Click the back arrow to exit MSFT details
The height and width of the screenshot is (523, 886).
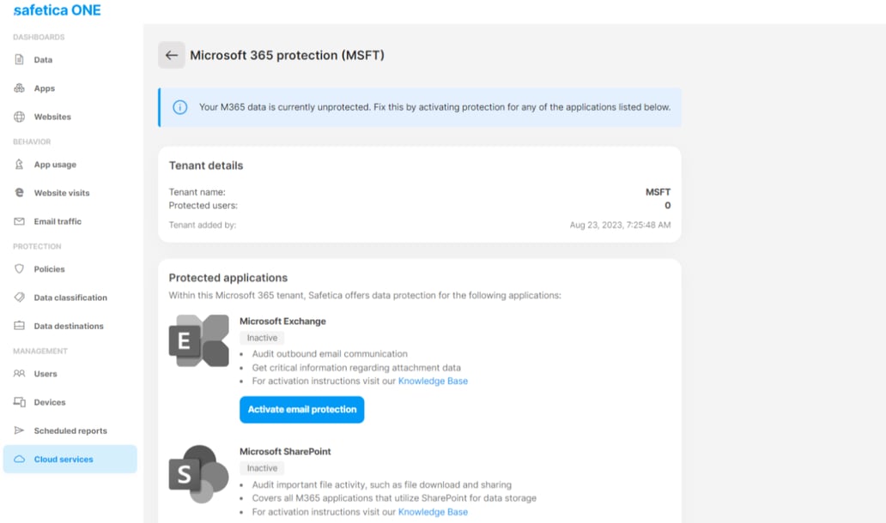coord(172,55)
